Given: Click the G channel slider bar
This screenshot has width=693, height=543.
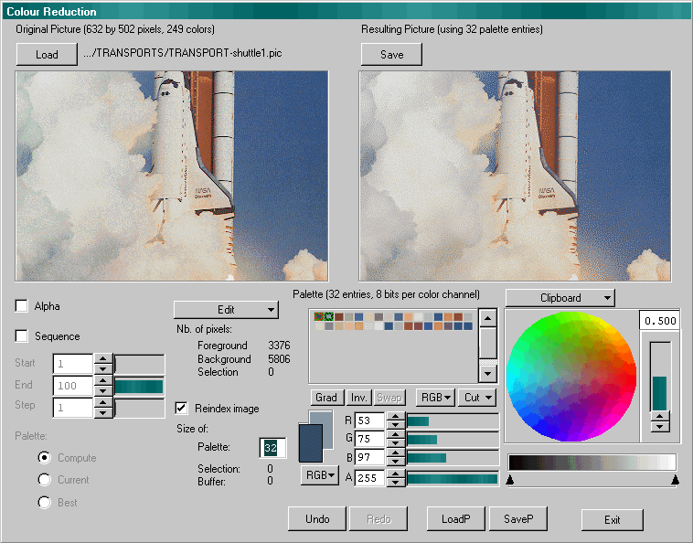Looking at the screenshot, I should pos(453,439).
